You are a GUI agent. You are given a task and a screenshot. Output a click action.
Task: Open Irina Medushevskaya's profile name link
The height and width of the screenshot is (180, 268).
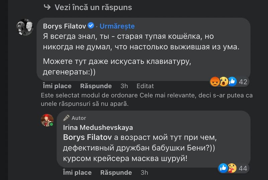pyautogui.click(x=98, y=127)
